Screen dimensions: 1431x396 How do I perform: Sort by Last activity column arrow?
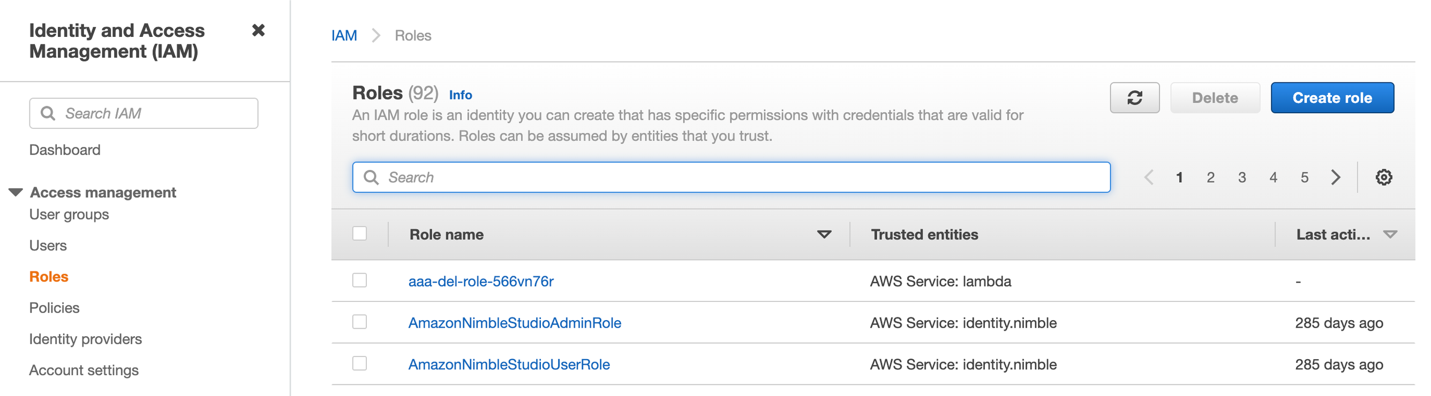point(1390,235)
